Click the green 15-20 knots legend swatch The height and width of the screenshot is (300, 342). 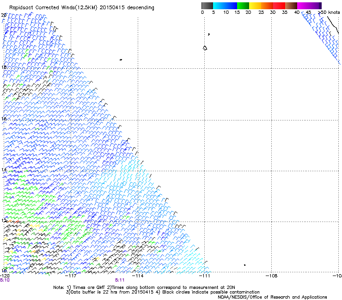(243, 6)
